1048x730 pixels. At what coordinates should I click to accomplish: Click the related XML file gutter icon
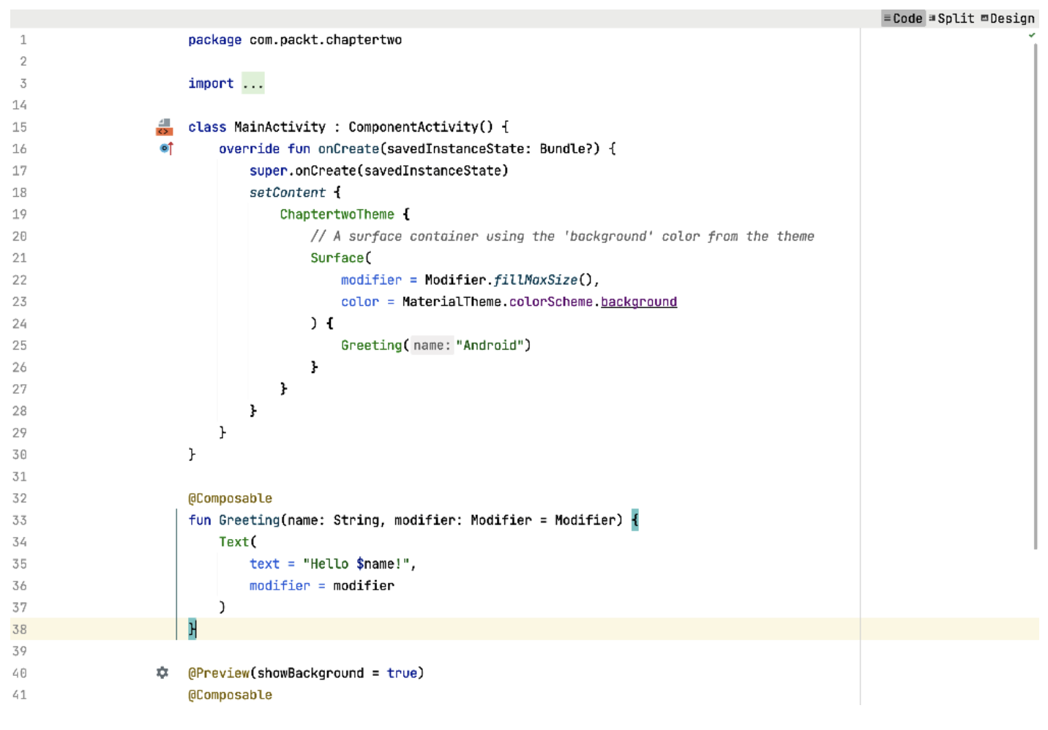pos(164,127)
